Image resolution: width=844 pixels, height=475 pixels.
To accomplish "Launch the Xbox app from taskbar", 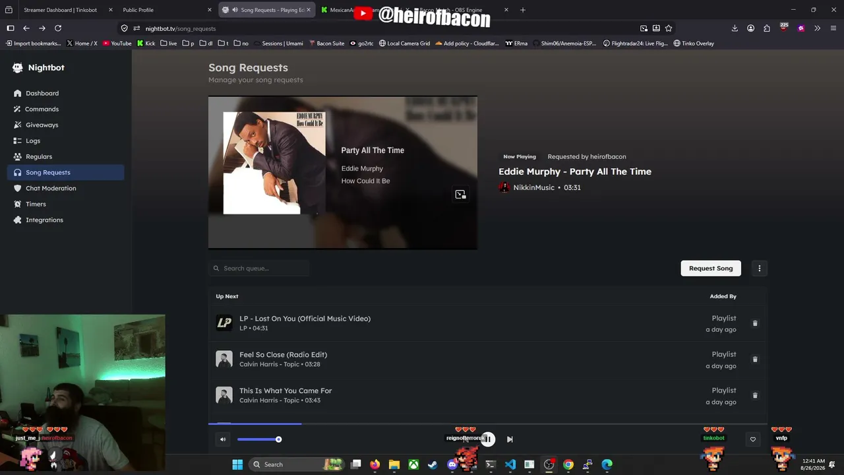I will [x=413, y=464].
